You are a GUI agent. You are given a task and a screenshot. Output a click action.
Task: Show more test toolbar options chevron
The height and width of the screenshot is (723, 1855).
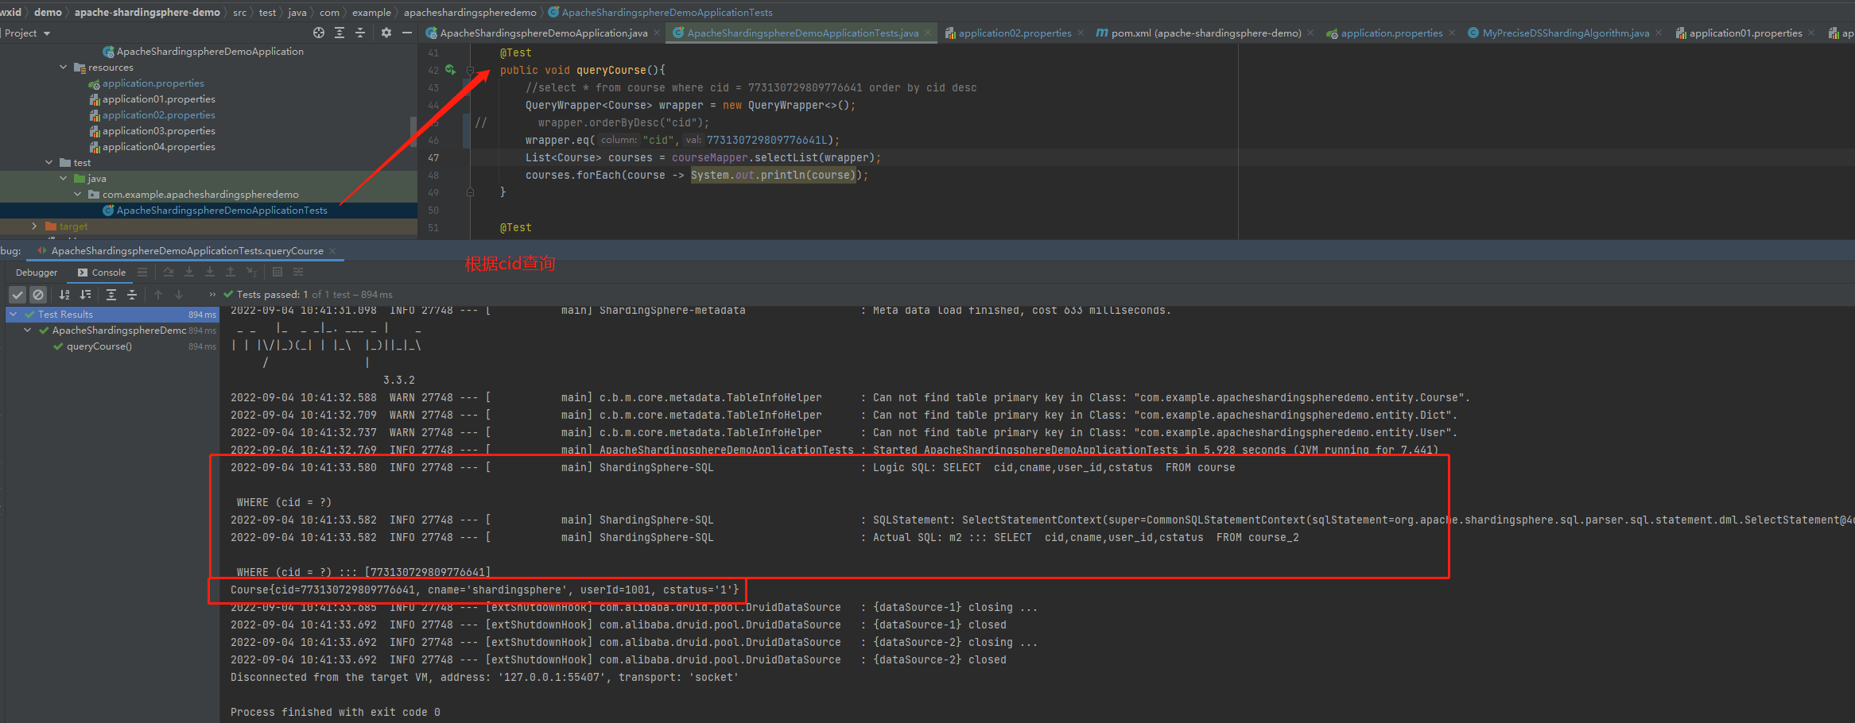tap(212, 295)
